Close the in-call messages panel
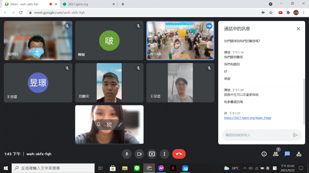Image resolution: width=309 pixels, height=173 pixels. point(298,29)
